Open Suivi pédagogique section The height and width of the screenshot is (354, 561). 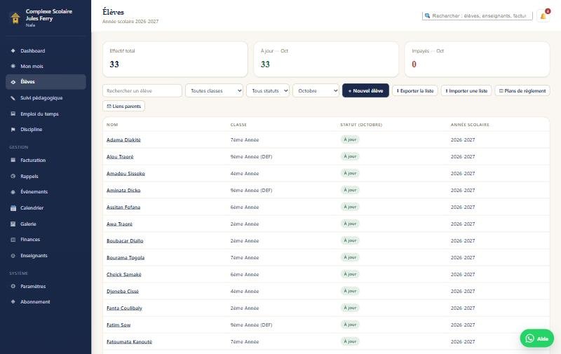pos(46,98)
